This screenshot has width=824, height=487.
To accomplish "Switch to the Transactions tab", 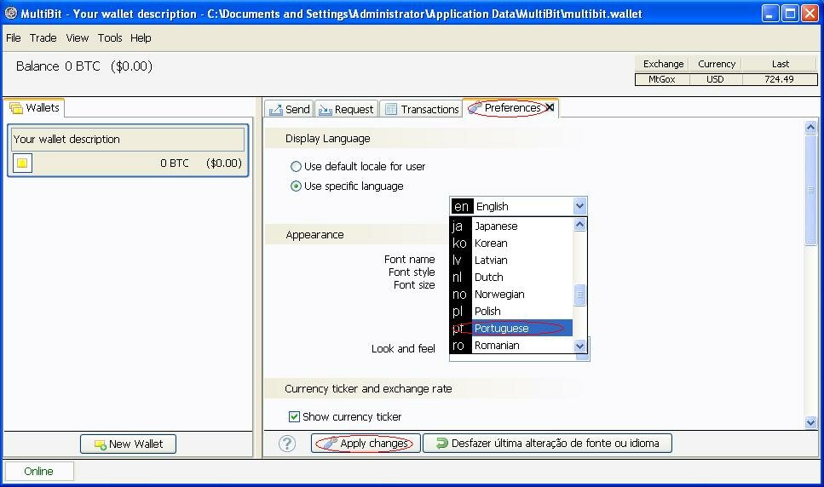I will [x=421, y=109].
